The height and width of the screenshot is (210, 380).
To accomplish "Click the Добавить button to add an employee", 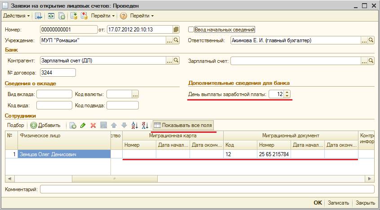I will pos(45,125).
